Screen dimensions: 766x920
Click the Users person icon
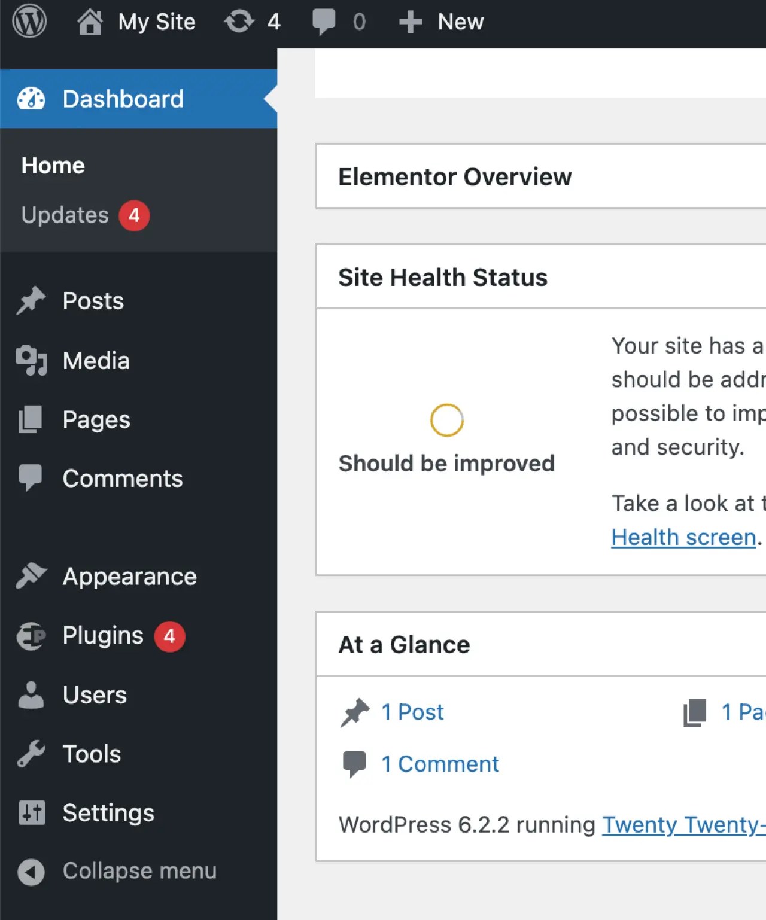(x=31, y=694)
